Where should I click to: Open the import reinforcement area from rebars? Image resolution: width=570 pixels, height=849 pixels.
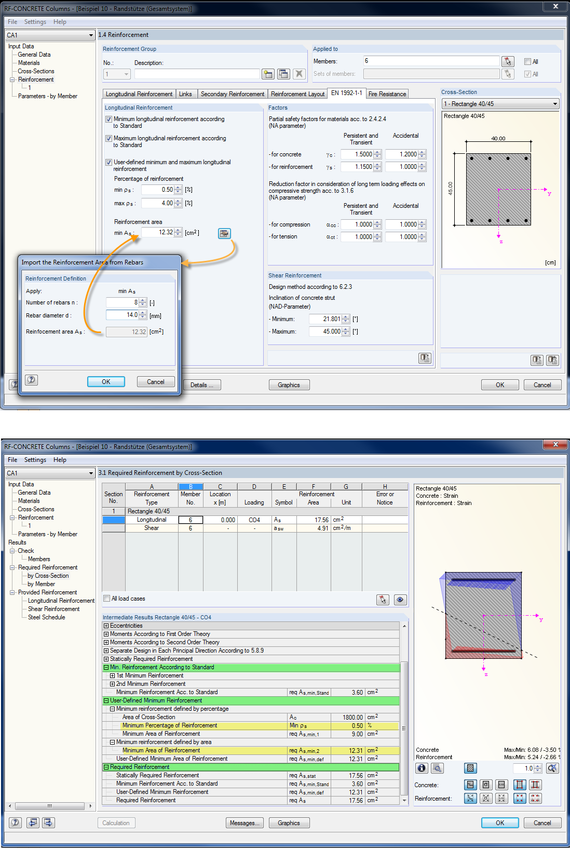click(x=224, y=233)
